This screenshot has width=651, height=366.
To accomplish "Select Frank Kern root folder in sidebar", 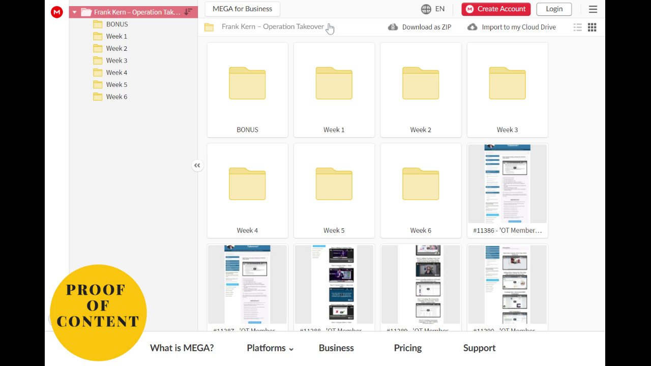I will [x=133, y=12].
